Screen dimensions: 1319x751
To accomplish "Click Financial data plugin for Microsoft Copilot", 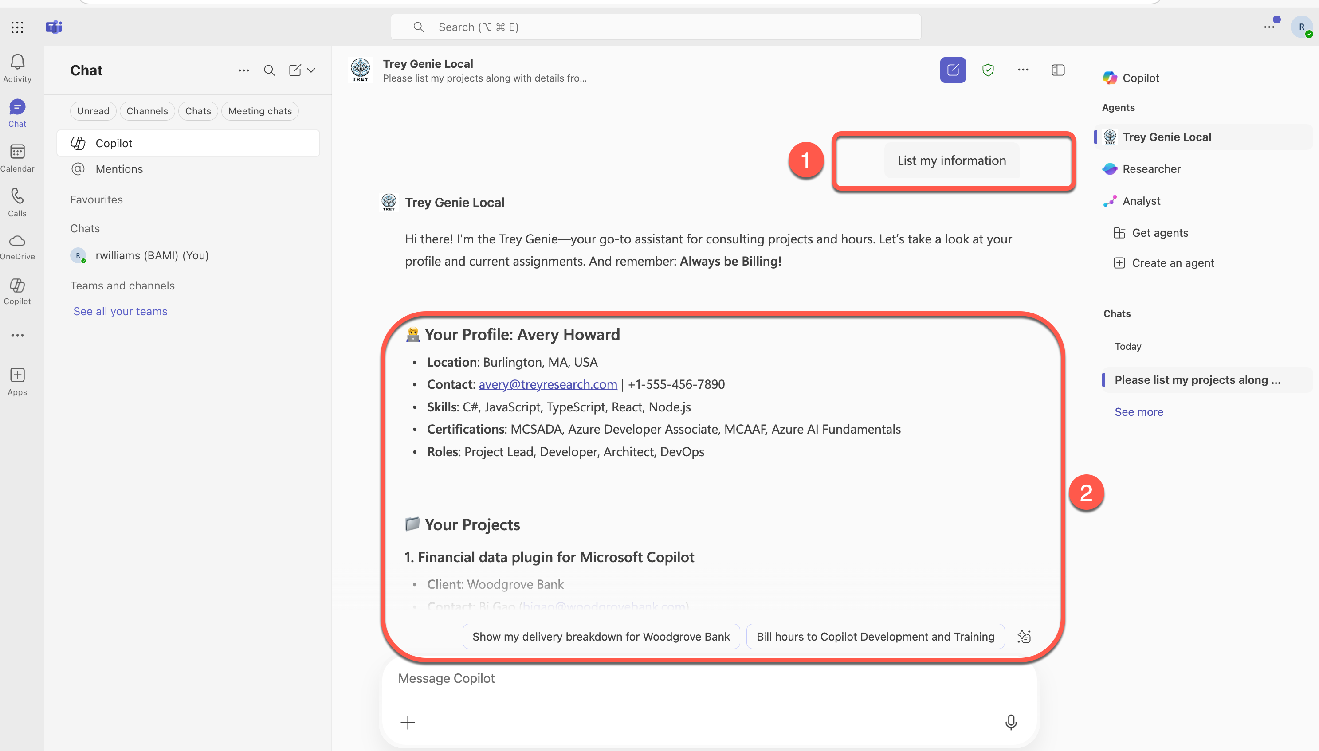I will (x=550, y=557).
